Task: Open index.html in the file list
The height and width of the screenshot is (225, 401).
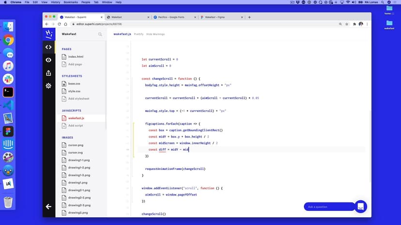Action: coord(76,56)
